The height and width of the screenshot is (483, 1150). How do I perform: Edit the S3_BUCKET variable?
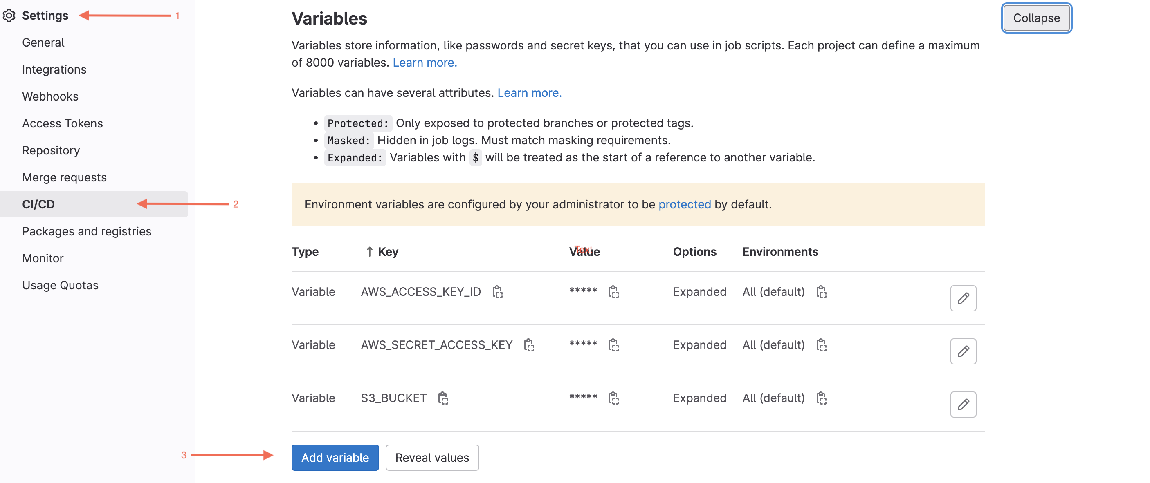pos(963,404)
